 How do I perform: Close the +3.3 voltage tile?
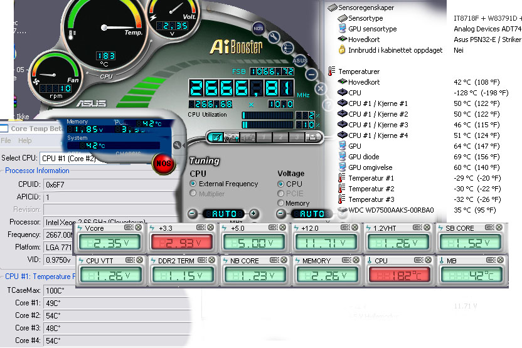211,228
